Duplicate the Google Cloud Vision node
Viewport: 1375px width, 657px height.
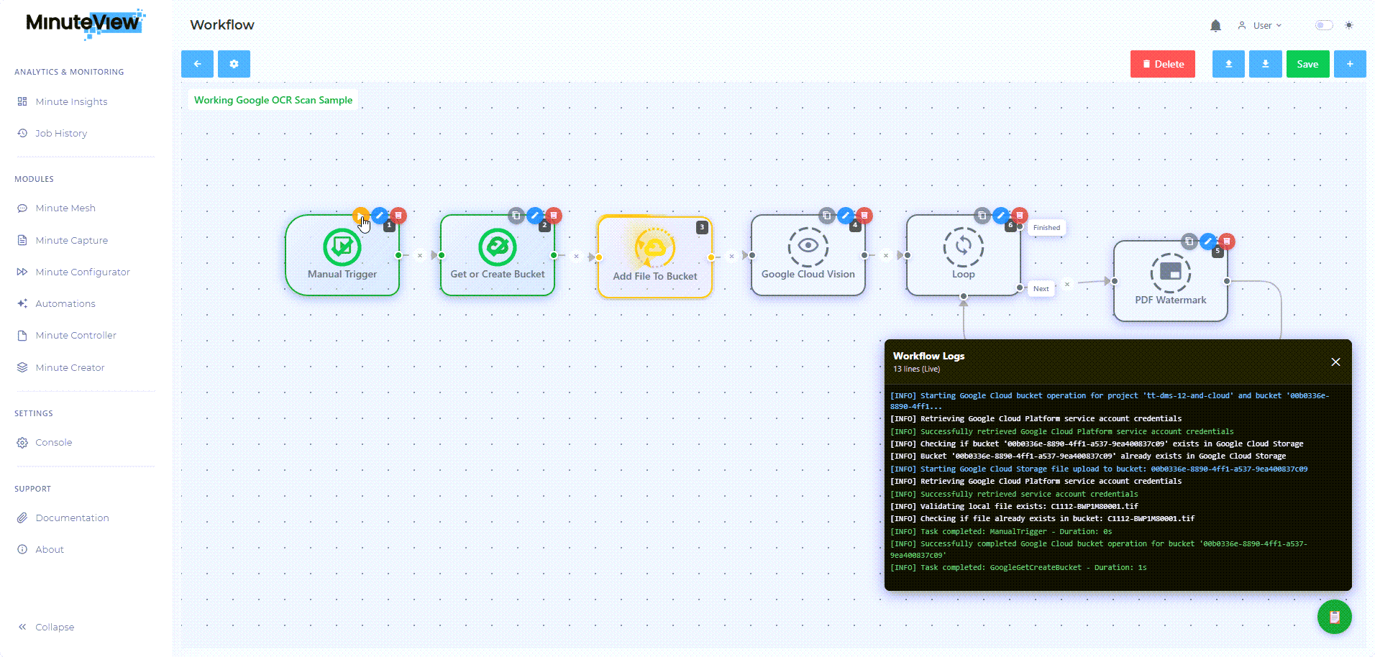(x=826, y=215)
